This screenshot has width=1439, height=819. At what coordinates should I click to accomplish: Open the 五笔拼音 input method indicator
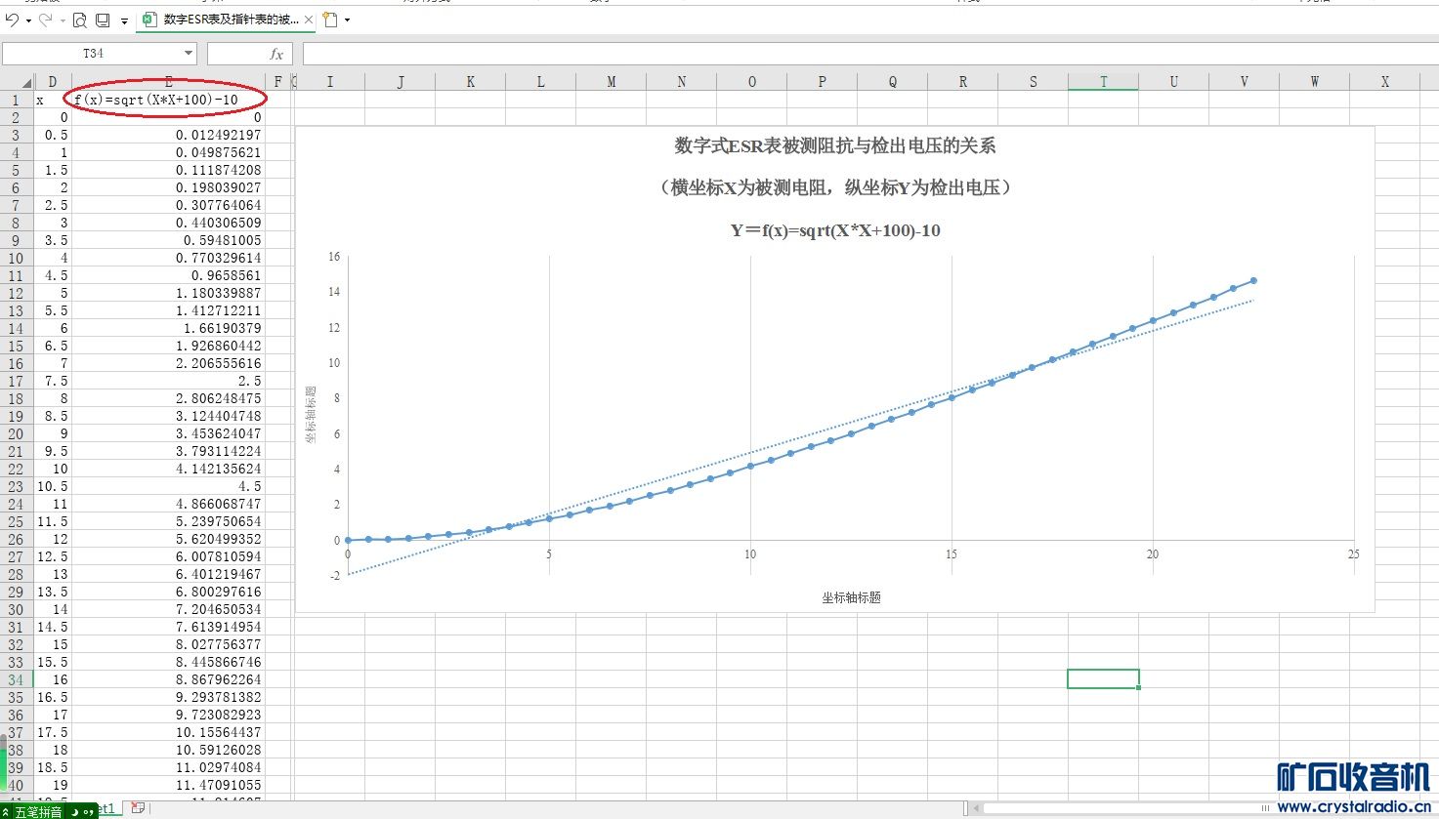click(37, 811)
